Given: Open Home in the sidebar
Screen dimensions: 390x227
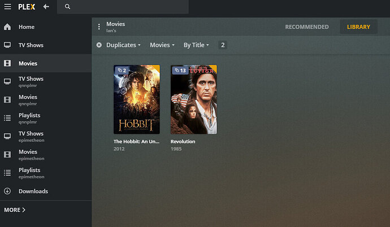Looking at the screenshot, I should (46, 27).
